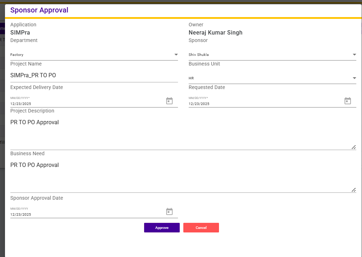Screen dimensions: 362x257
Task: Select the Shiv Shukla sponsor value
Action: (199, 55)
